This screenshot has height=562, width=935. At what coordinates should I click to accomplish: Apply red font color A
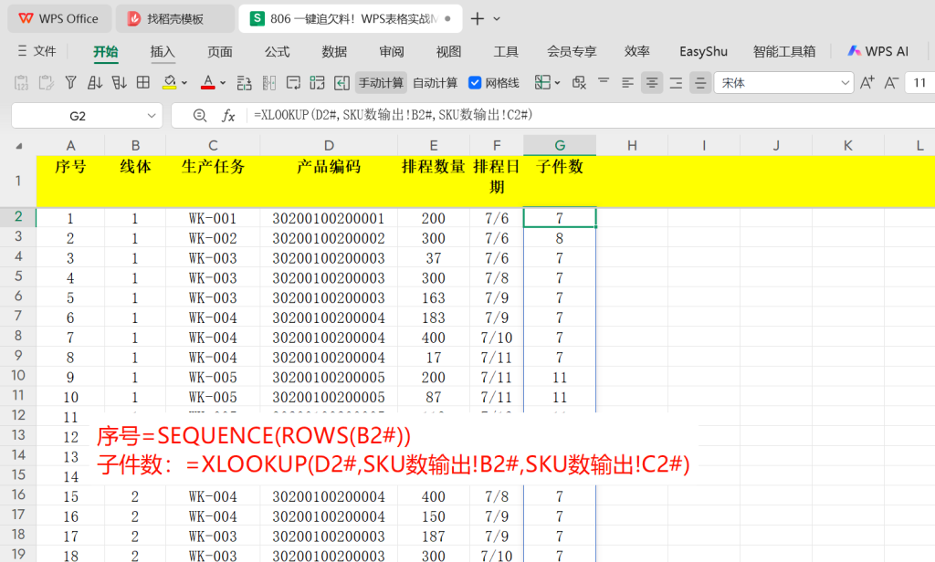click(207, 83)
